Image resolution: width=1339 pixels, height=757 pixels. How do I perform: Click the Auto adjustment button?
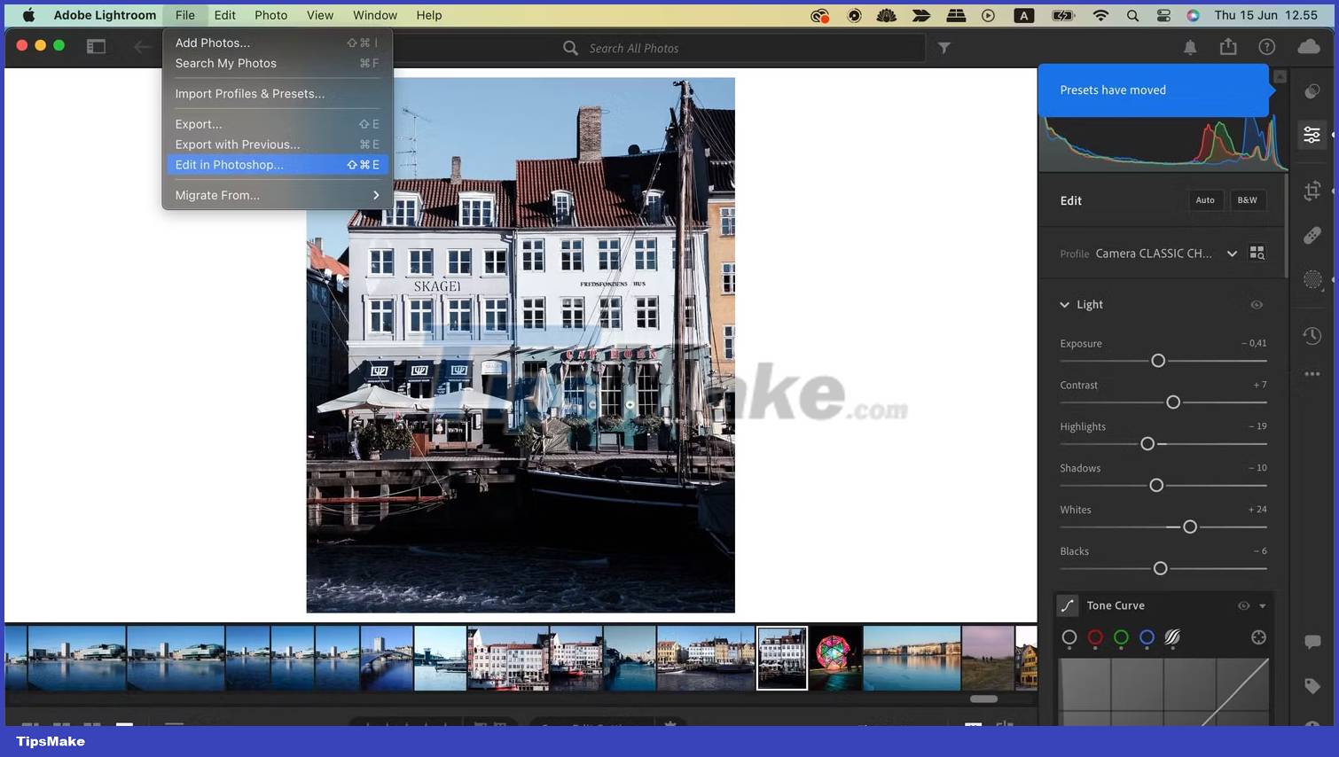click(1205, 200)
